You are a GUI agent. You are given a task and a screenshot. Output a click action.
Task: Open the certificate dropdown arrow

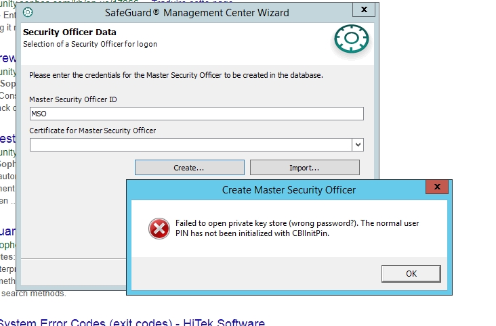pyautogui.click(x=358, y=145)
